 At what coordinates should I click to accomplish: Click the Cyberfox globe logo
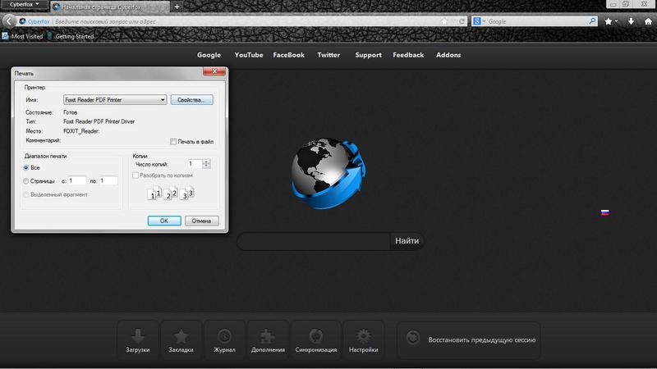[328, 173]
